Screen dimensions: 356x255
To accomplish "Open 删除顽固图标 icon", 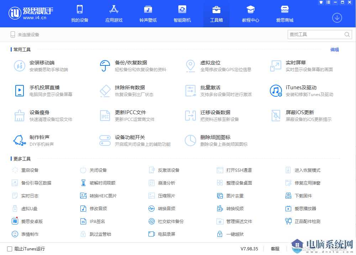I will pos(190,140).
